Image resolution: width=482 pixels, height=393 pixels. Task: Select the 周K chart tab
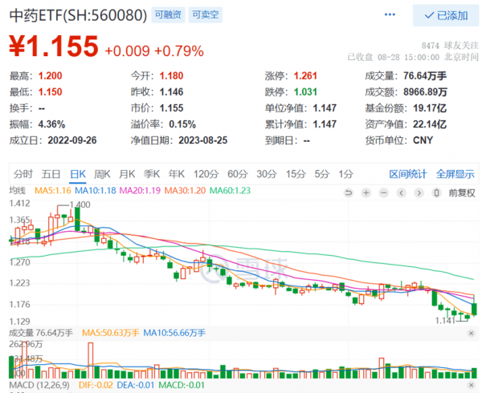[x=102, y=174]
